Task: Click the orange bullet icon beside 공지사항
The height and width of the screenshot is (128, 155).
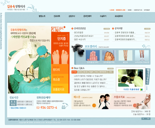Action: pos(113,29)
